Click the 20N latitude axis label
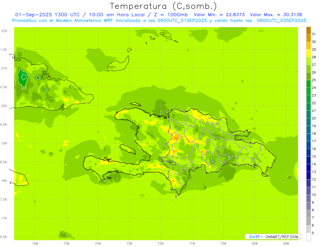The image size is (321, 247). [x=5, y=106]
